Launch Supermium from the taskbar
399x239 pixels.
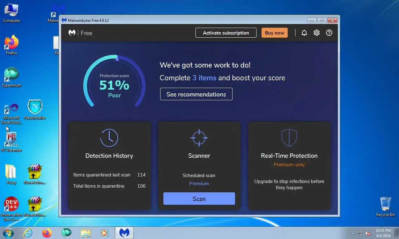(66, 232)
